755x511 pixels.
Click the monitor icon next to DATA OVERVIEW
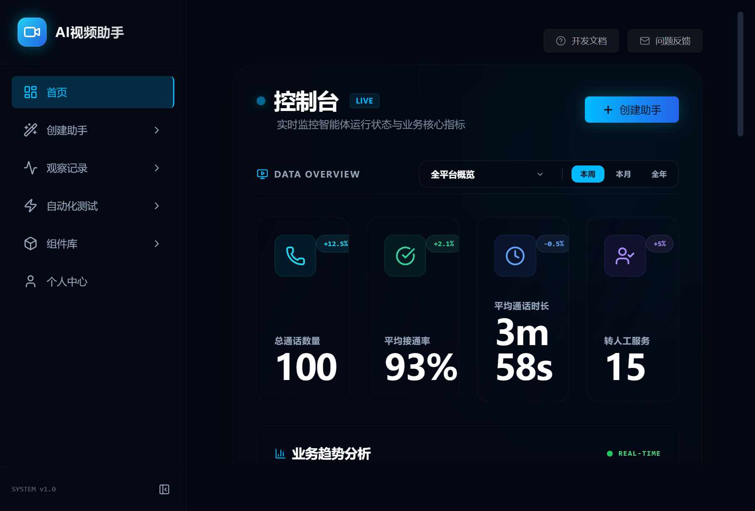[262, 174]
